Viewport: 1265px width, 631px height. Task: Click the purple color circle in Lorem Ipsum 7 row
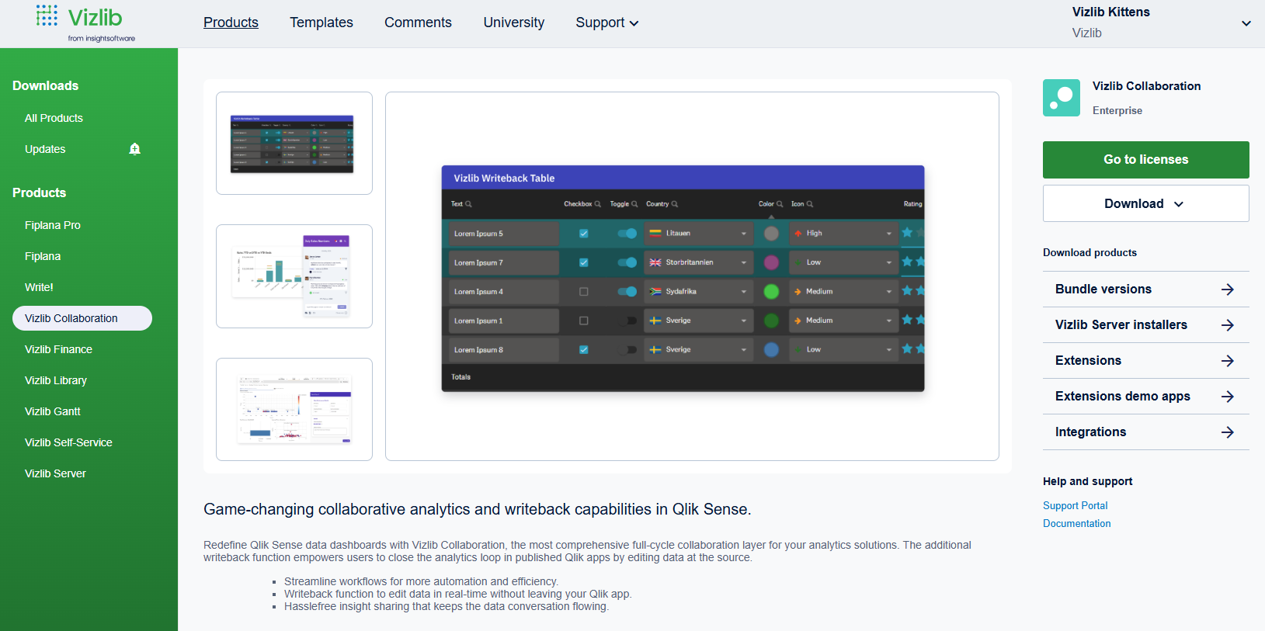(771, 262)
